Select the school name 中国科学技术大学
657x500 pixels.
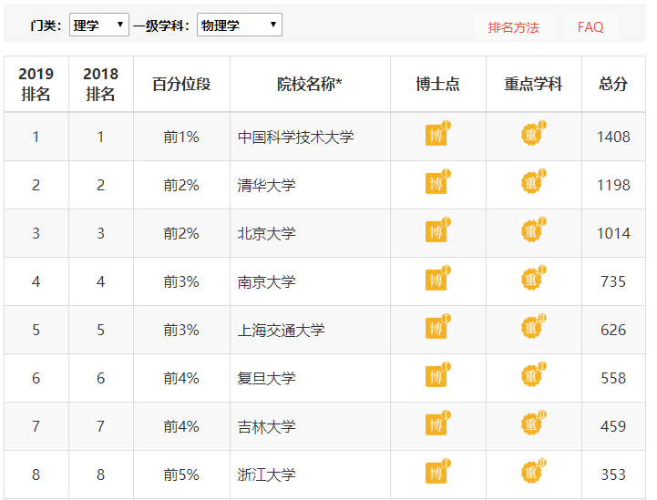[x=296, y=137]
